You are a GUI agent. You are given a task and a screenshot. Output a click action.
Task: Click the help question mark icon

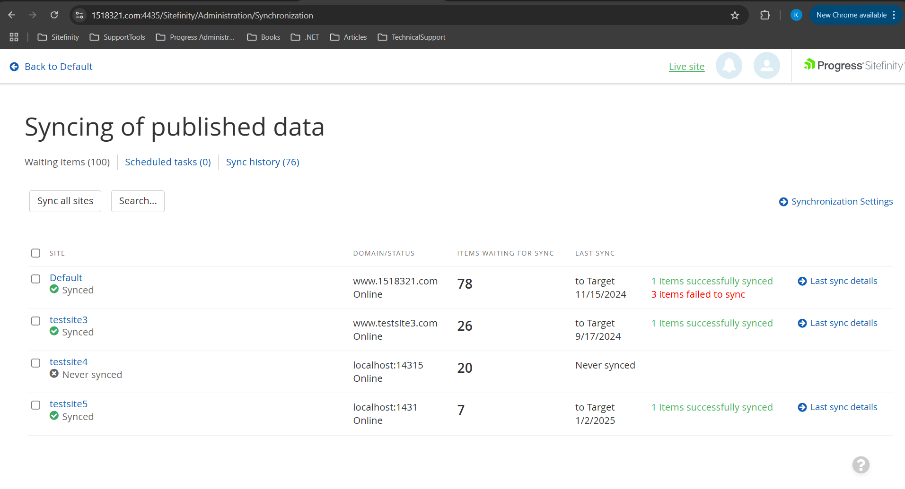(x=861, y=465)
